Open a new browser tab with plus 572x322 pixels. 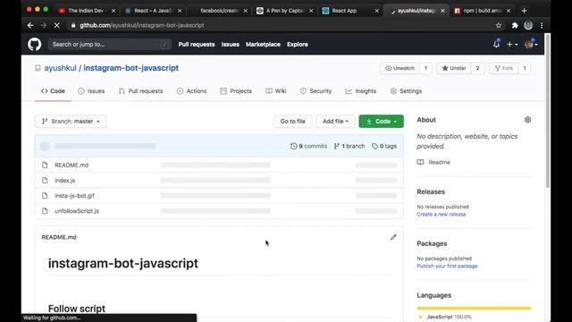(525, 11)
